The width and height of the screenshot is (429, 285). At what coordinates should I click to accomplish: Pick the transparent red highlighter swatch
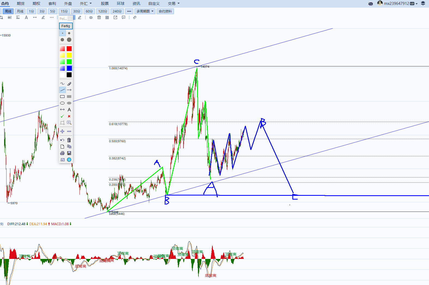click(x=62, y=49)
